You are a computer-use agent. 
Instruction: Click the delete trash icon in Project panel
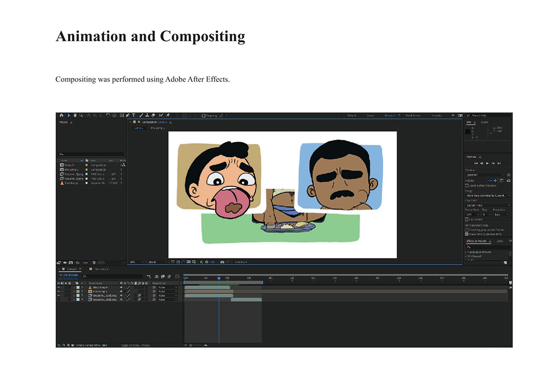point(94,262)
